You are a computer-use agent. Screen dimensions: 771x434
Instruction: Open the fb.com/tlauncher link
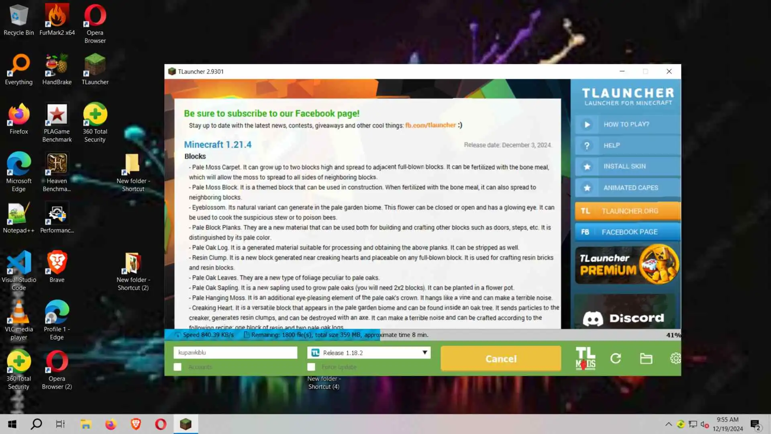[430, 125]
